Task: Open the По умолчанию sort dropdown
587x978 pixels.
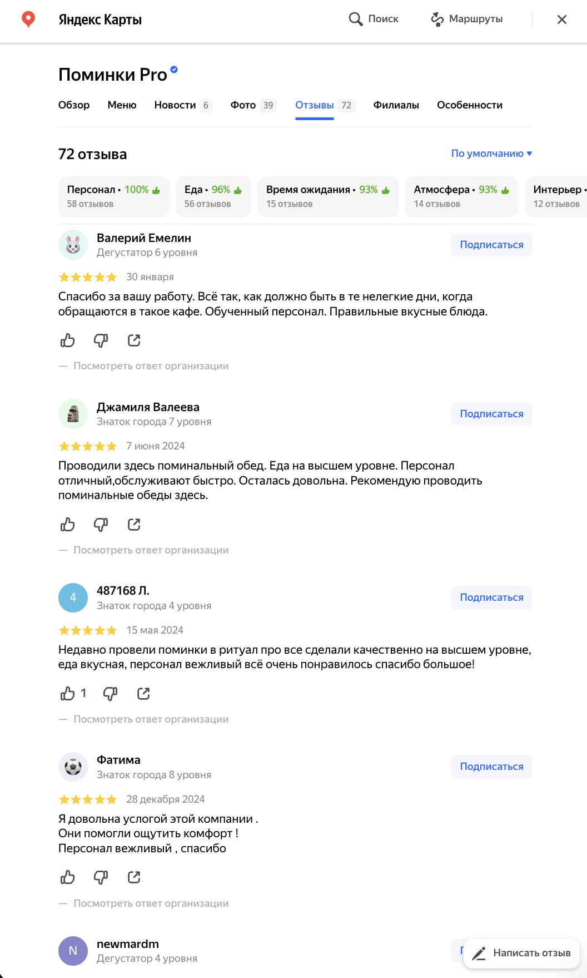Action: click(491, 154)
